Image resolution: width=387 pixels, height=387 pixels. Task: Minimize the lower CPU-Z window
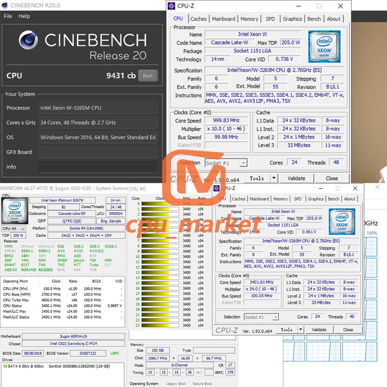point(321,188)
